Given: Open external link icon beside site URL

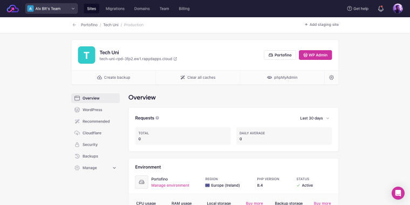Looking at the screenshot, I should click(175, 59).
